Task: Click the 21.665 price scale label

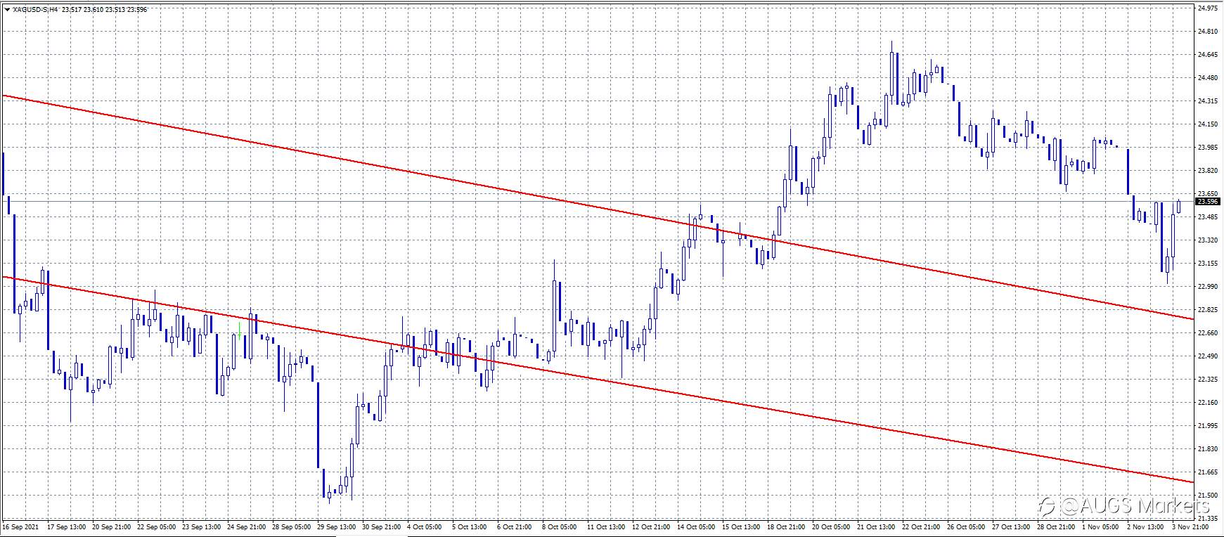Action: point(1207,472)
